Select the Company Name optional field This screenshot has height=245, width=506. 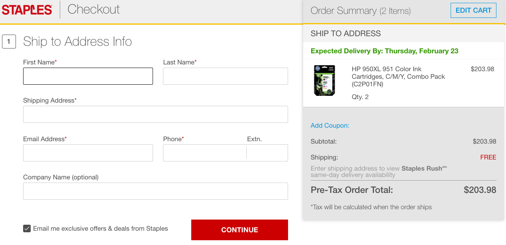coord(155,191)
